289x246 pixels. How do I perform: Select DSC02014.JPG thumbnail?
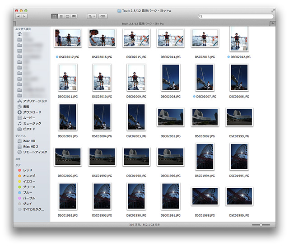[171, 38]
